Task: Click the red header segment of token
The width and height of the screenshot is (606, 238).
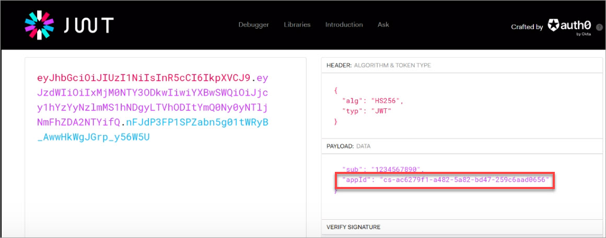Action: (x=144, y=78)
